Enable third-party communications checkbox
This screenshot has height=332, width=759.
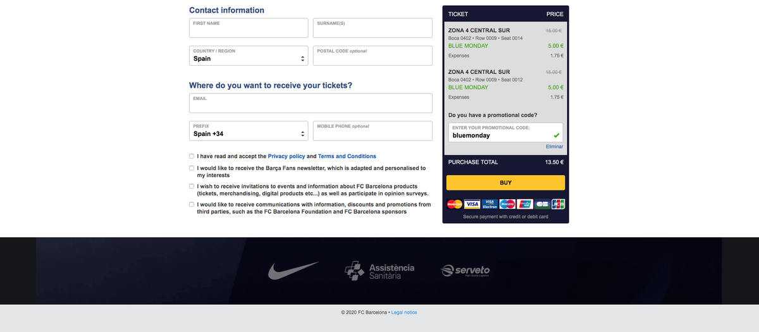192,205
